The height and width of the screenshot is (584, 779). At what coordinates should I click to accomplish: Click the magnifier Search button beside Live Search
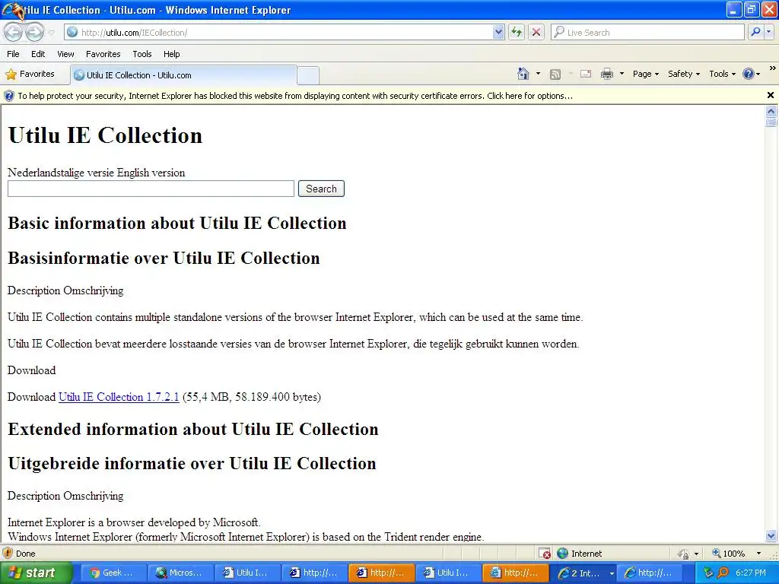point(755,32)
